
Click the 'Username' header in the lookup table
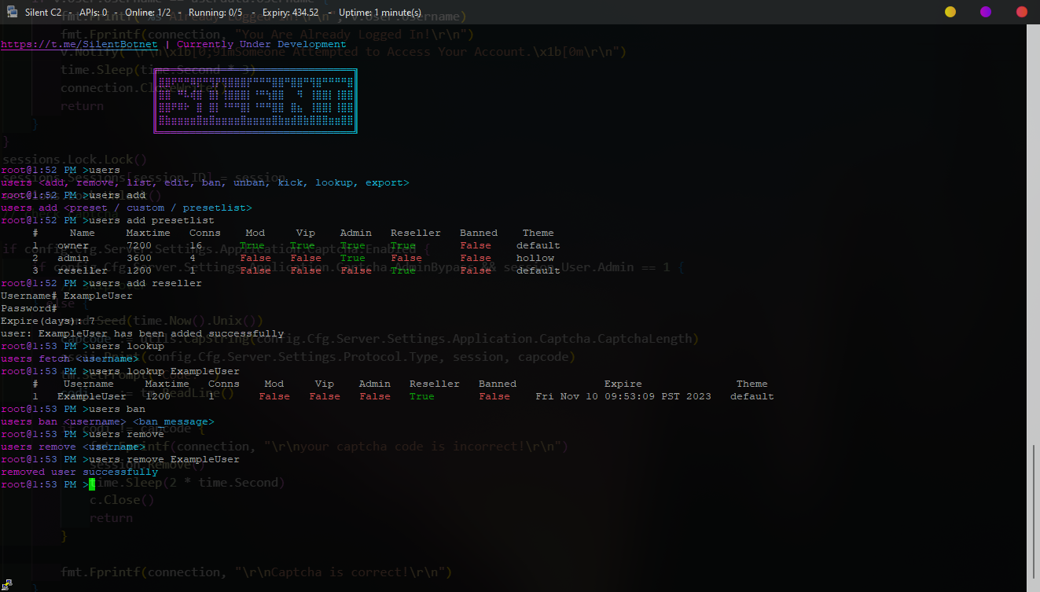tap(89, 384)
